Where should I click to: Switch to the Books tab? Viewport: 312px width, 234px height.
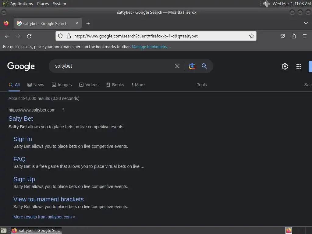[x=115, y=85]
